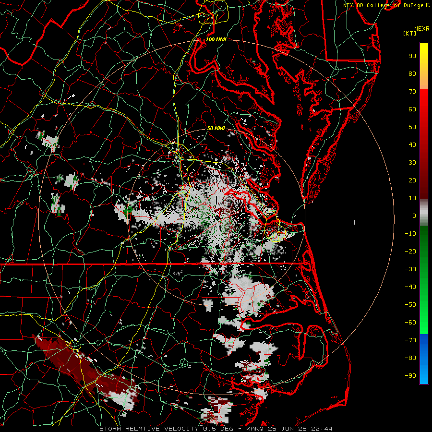Select the '0' value on the velocity scale

click(x=414, y=216)
